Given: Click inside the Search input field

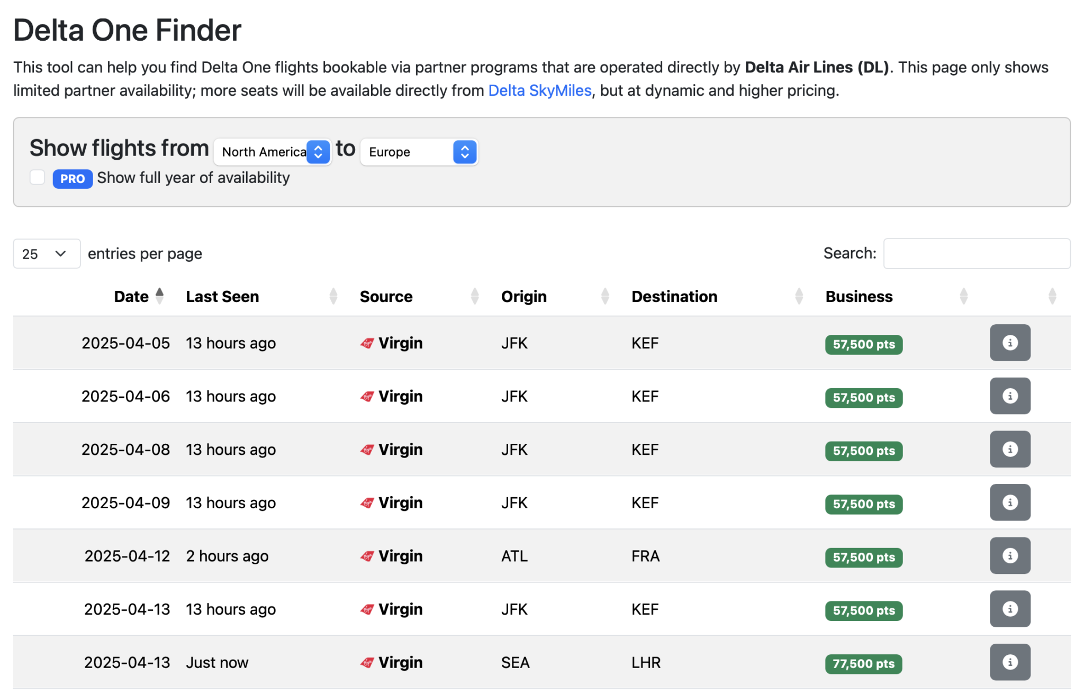Looking at the screenshot, I should tap(977, 253).
